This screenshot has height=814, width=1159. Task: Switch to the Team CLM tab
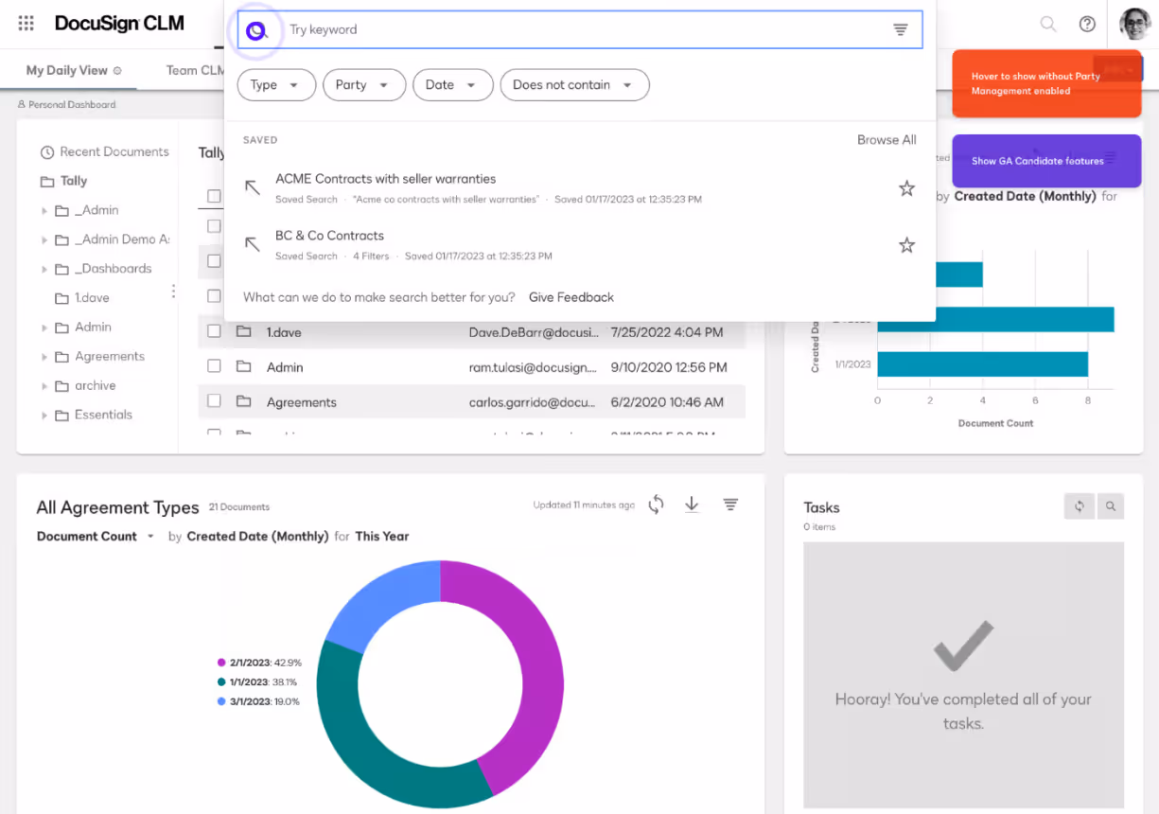point(194,69)
